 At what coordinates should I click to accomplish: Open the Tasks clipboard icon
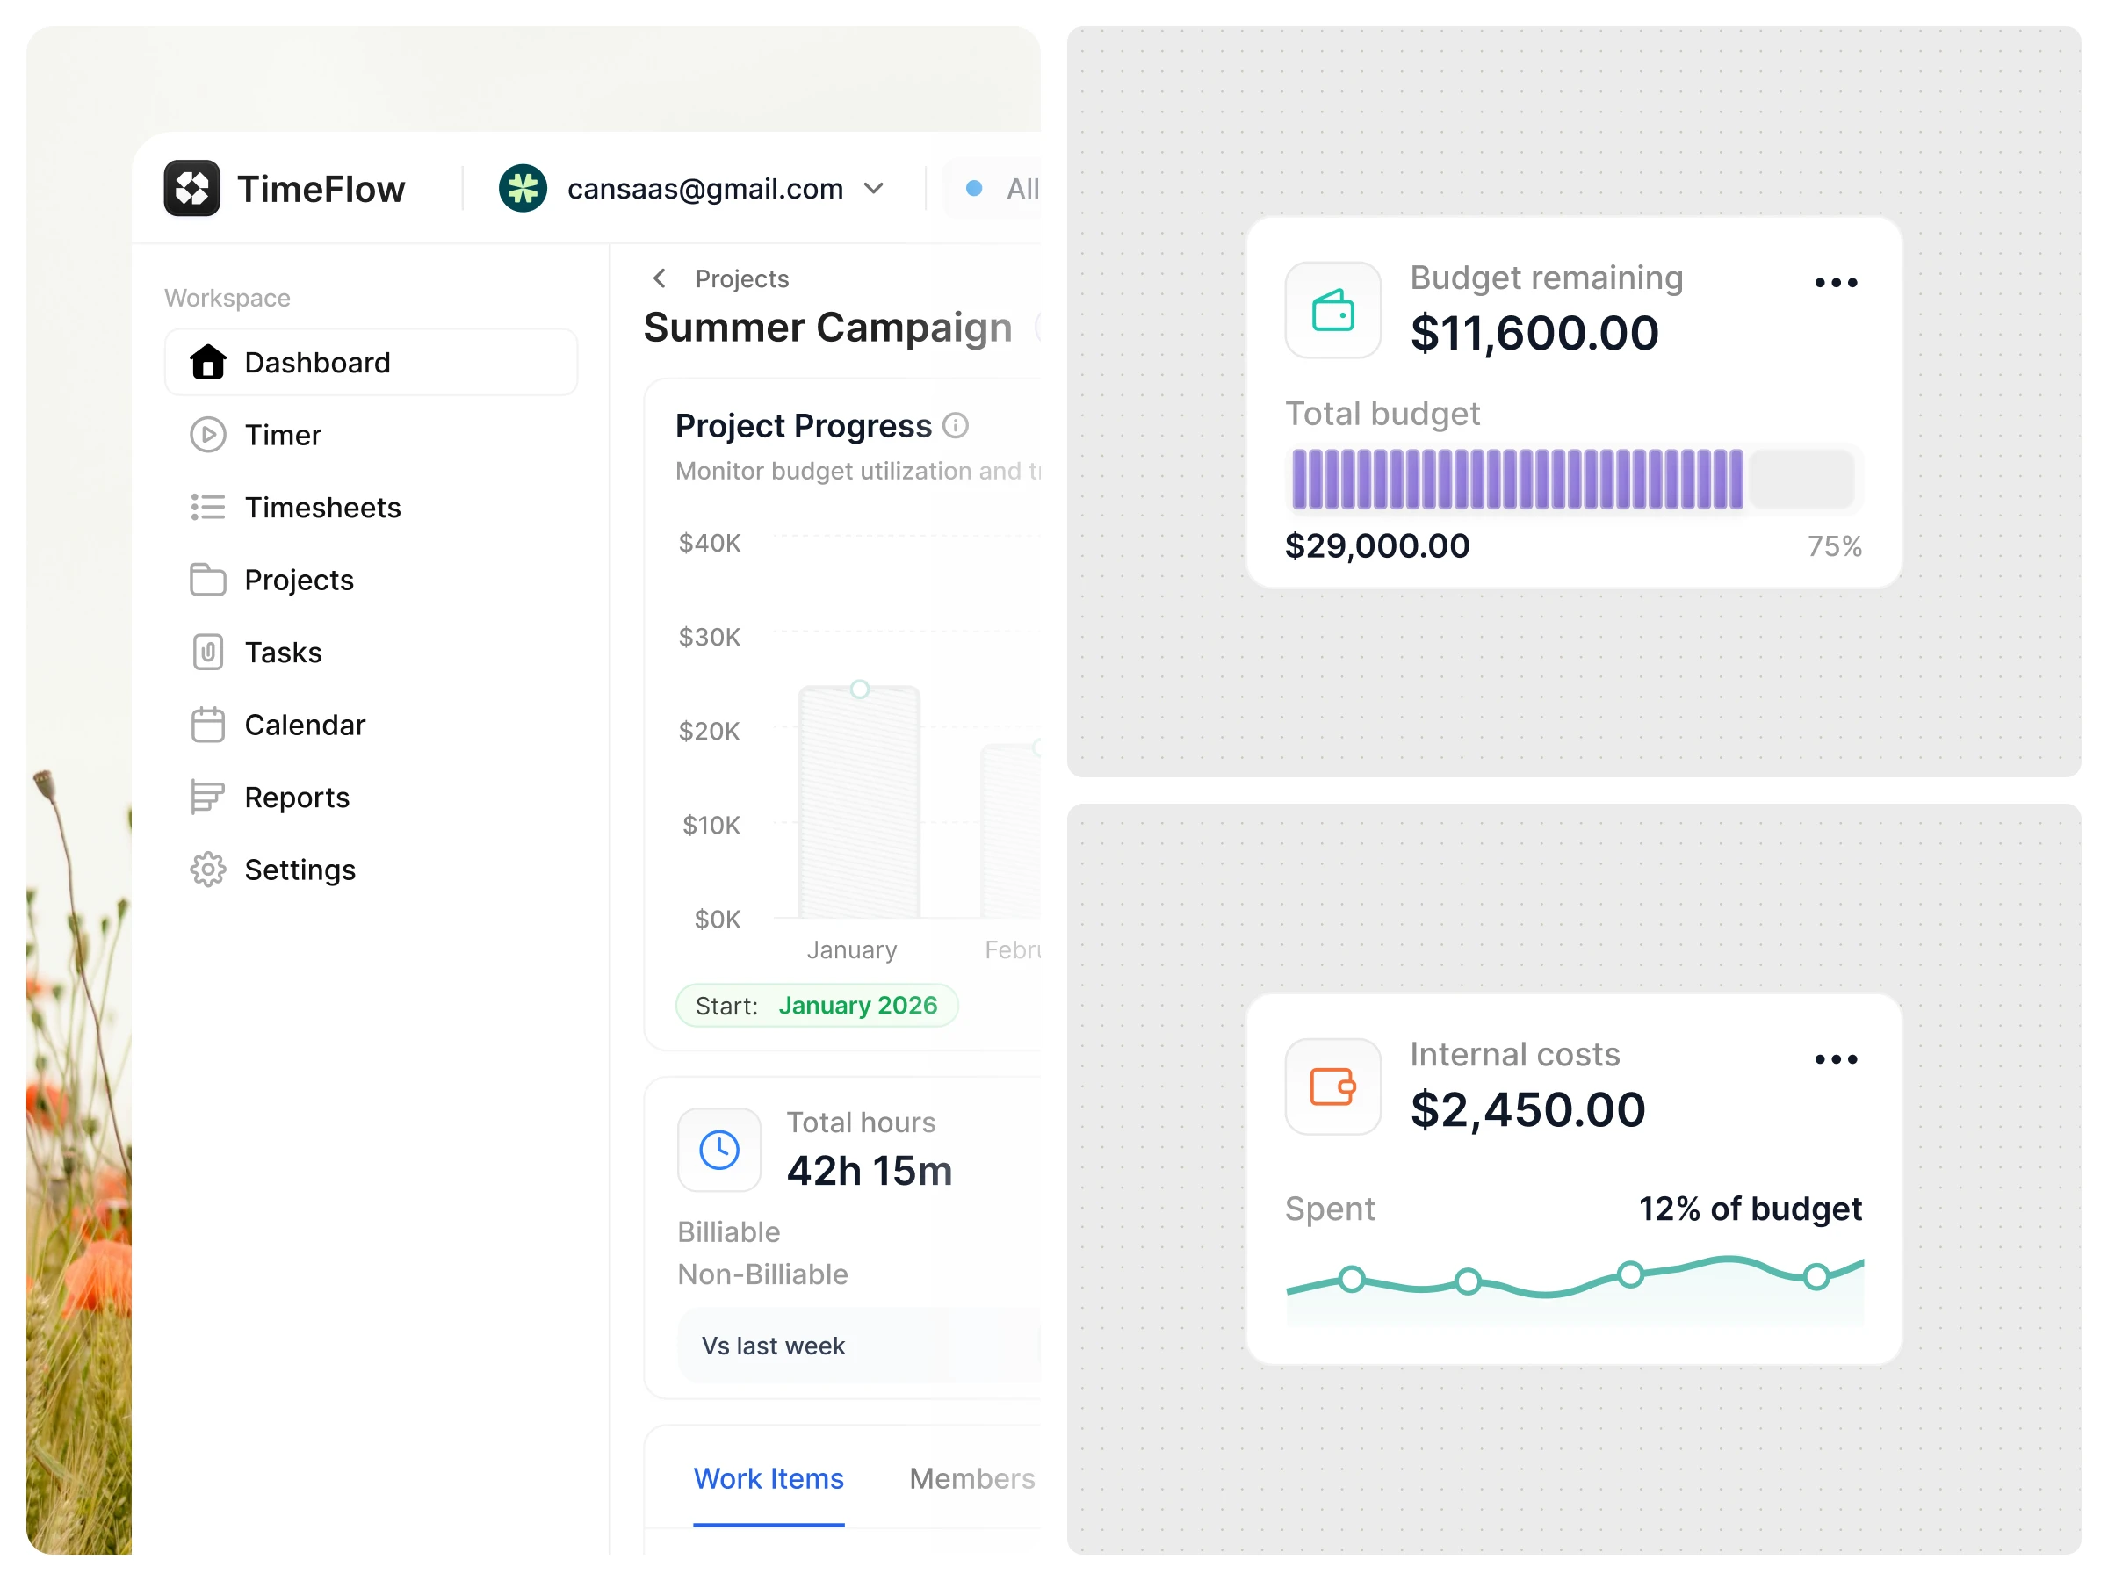pyautogui.click(x=208, y=652)
